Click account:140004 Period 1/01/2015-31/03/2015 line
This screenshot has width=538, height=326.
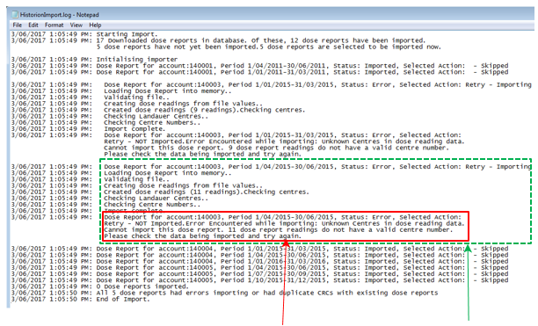(x=259, y=249)
